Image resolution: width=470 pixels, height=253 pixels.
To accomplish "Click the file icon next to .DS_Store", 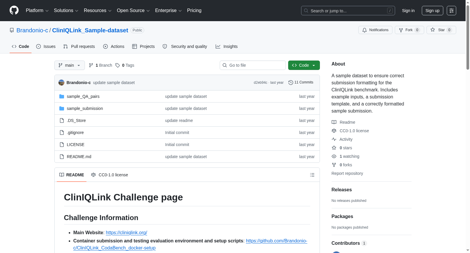I will [x=62, y=120].
